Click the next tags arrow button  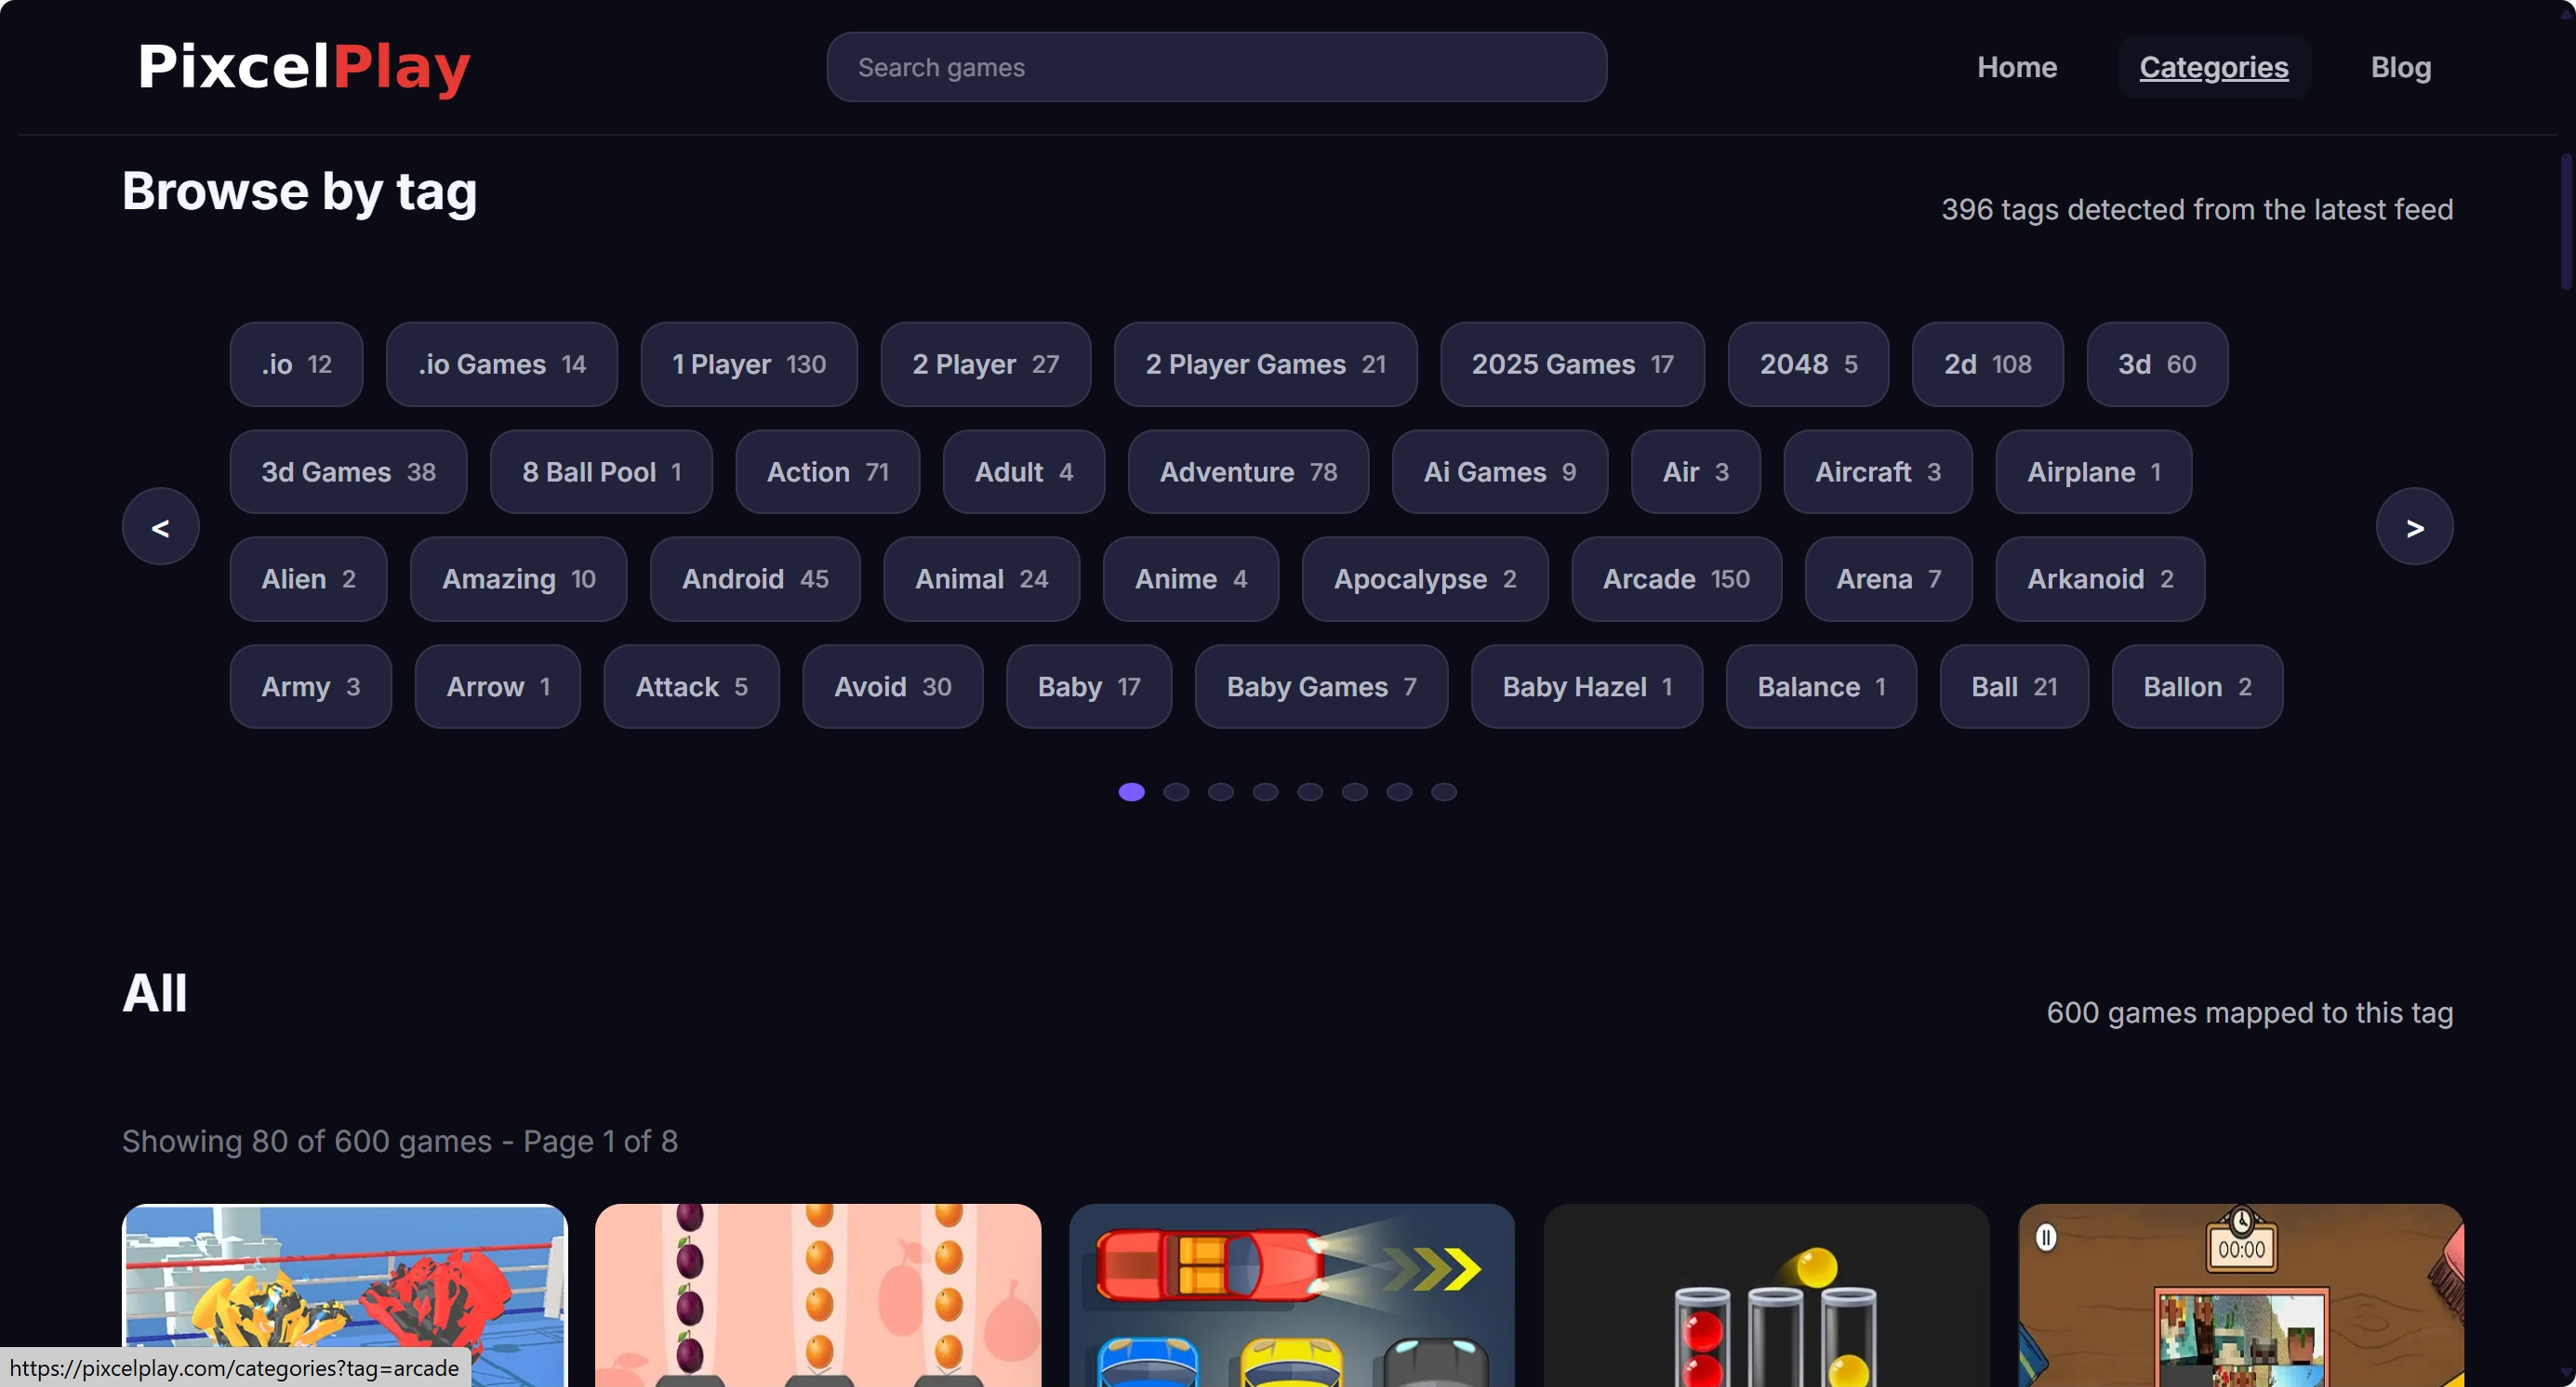(2413, 526)
